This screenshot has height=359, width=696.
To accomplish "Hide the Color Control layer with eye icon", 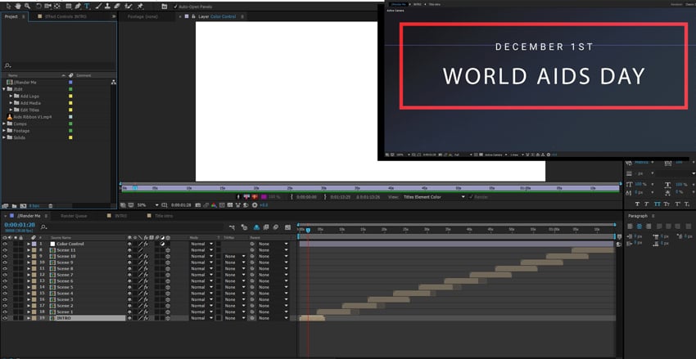I will coord(5,244).
